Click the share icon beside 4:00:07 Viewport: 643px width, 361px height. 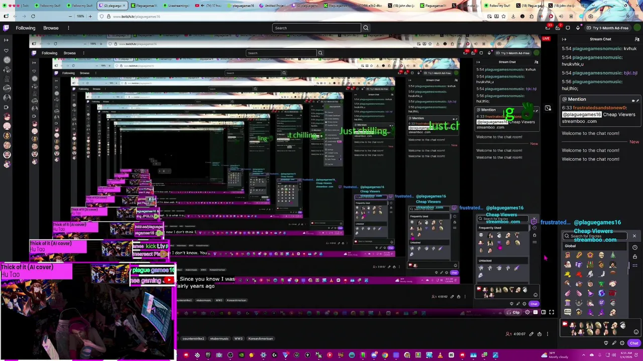(x=540, y=334)
